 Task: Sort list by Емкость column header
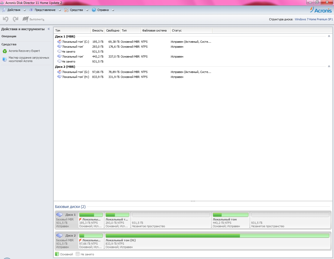[x=98, y=30]
